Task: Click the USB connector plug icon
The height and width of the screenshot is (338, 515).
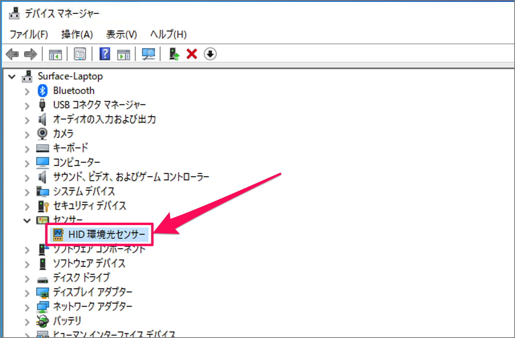Action: [43, 105]
